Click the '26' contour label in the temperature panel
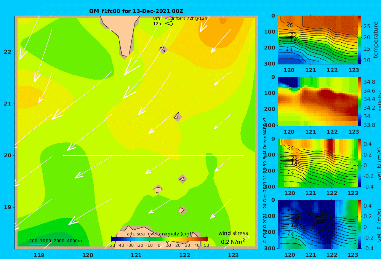 (x=290, y=25)
